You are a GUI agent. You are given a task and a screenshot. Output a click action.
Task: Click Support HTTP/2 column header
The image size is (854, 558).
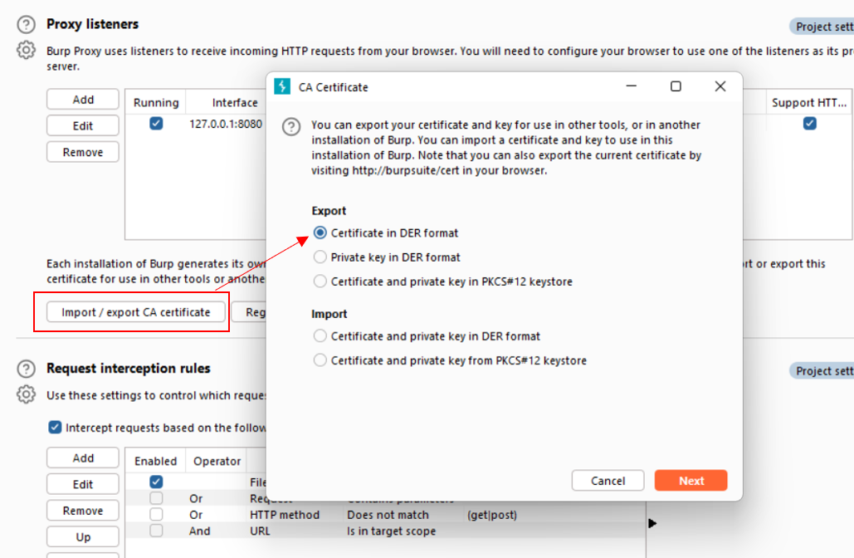tap(809, 102)
